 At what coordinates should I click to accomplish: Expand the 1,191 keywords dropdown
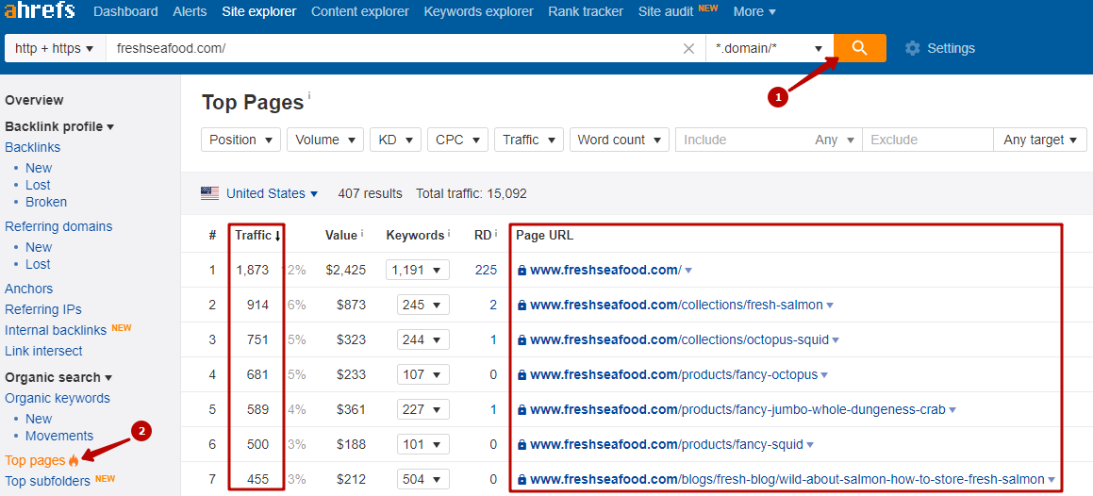click(417, 270)
